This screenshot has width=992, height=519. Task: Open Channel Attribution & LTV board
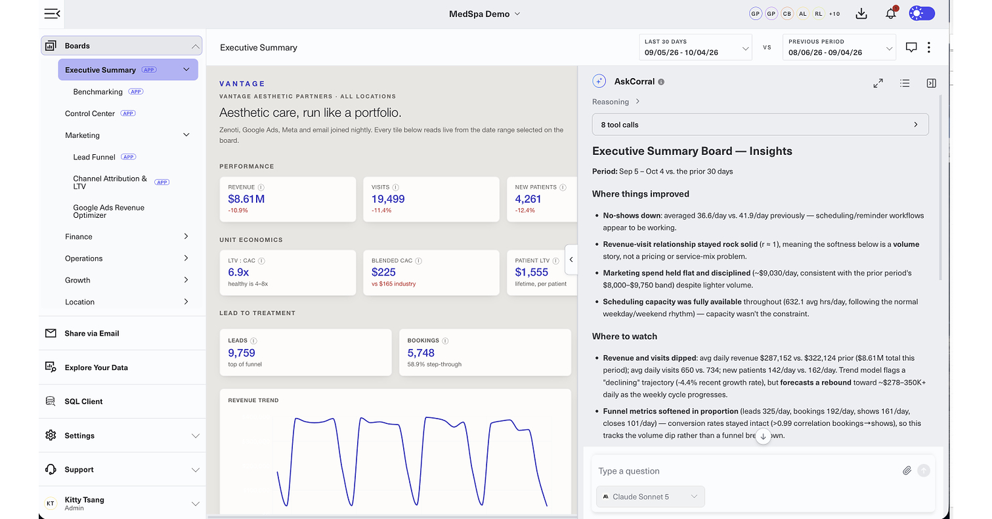110,182
